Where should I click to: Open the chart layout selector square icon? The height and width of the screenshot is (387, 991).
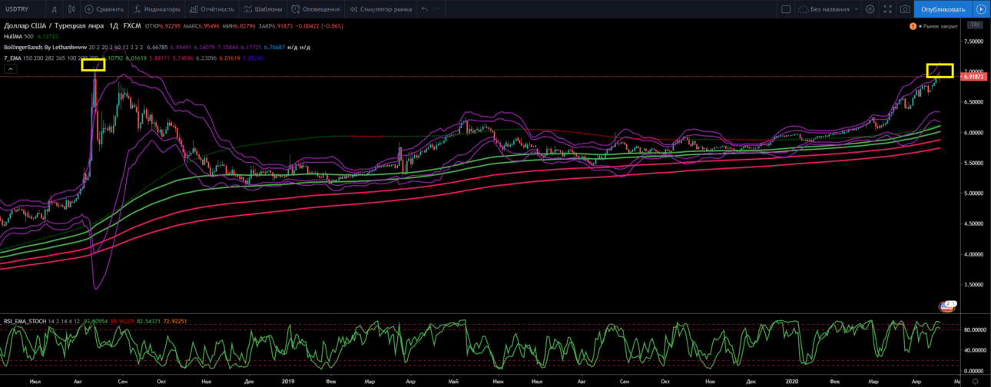[786, 9]
